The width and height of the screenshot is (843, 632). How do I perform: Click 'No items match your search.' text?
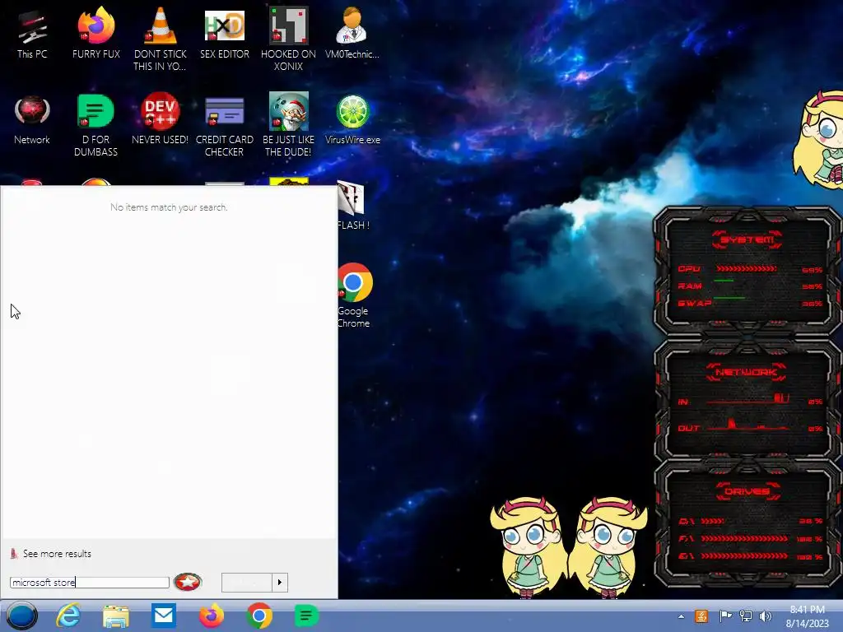[x=169, y=207]
